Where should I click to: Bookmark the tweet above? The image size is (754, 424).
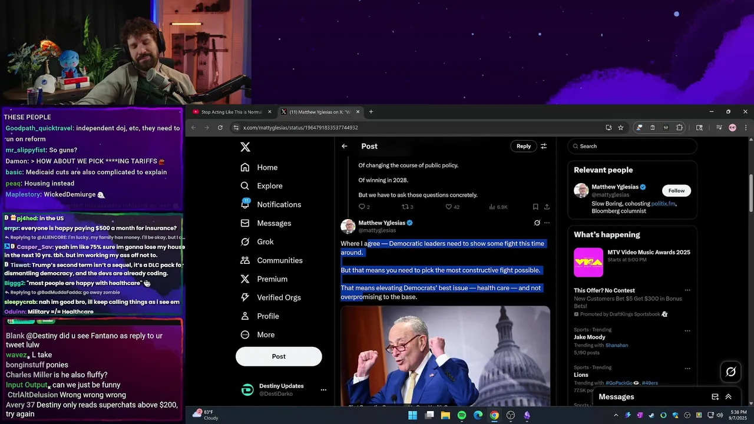535,207
